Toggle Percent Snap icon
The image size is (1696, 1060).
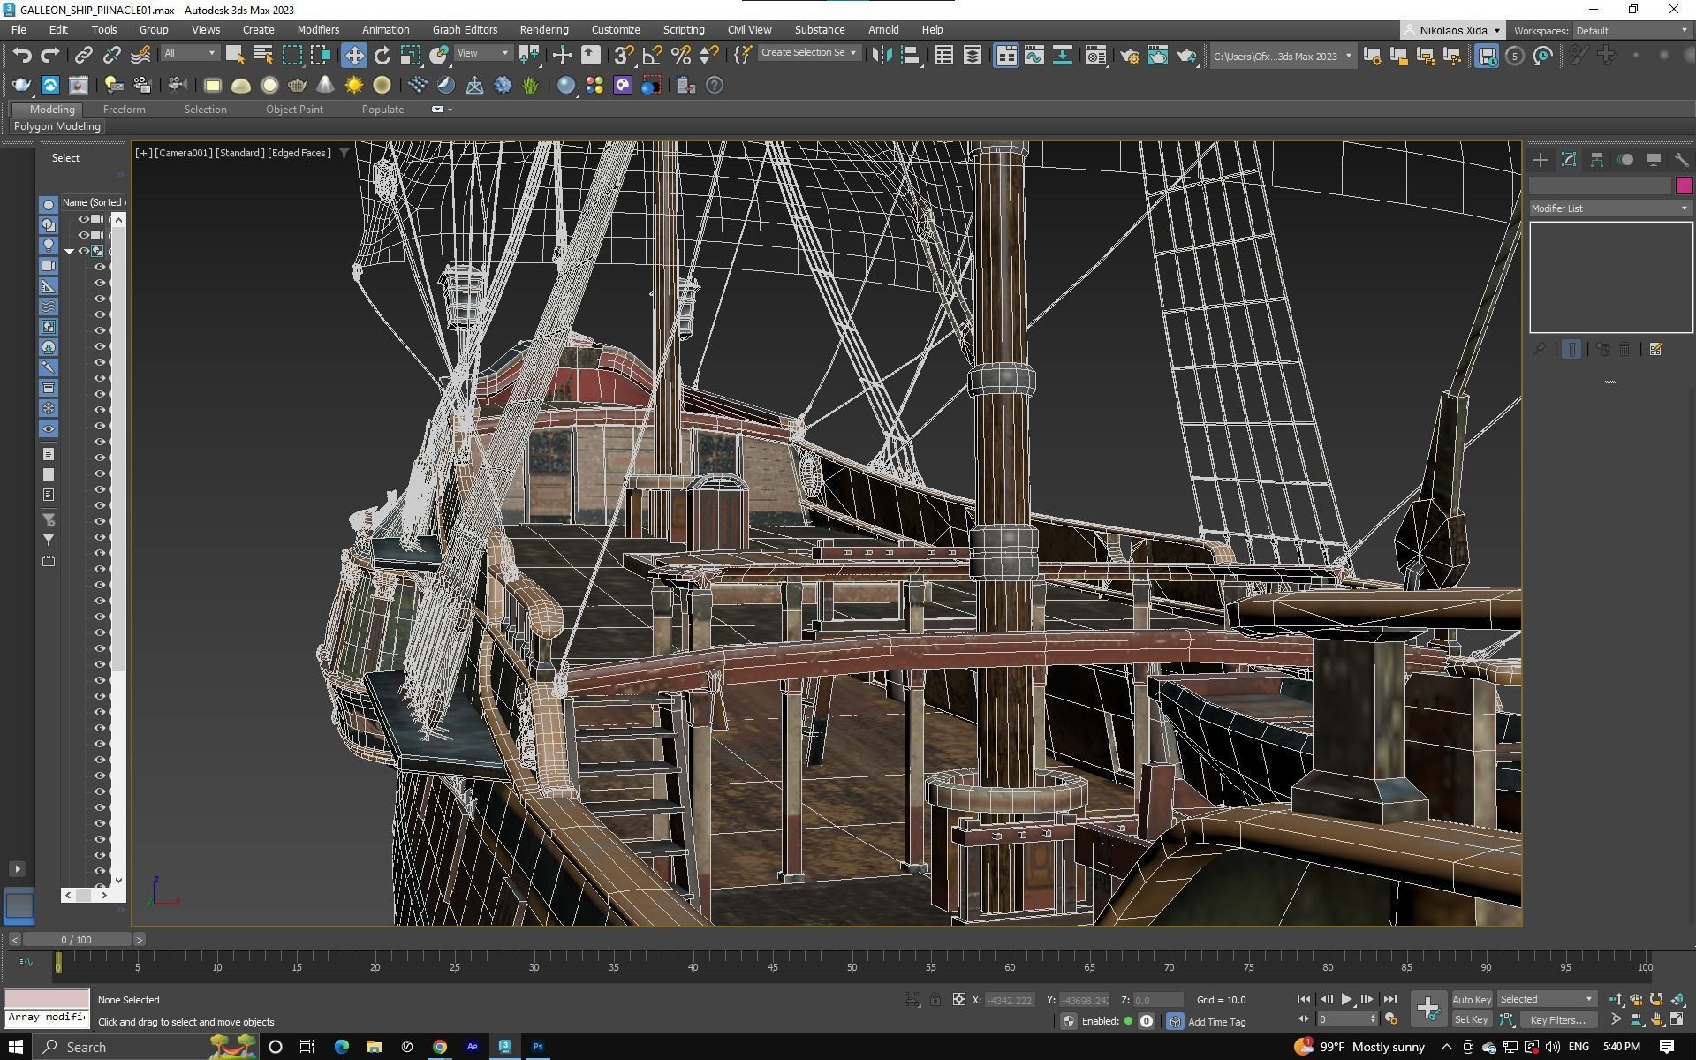(x=680, y=56)
